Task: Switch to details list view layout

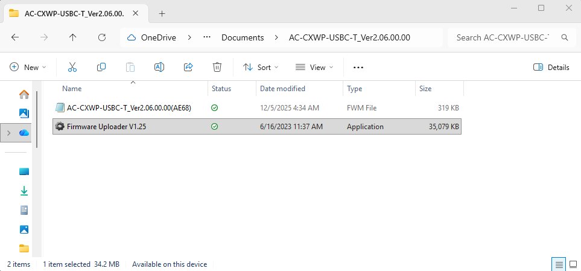Action: [x=559, y=264]
